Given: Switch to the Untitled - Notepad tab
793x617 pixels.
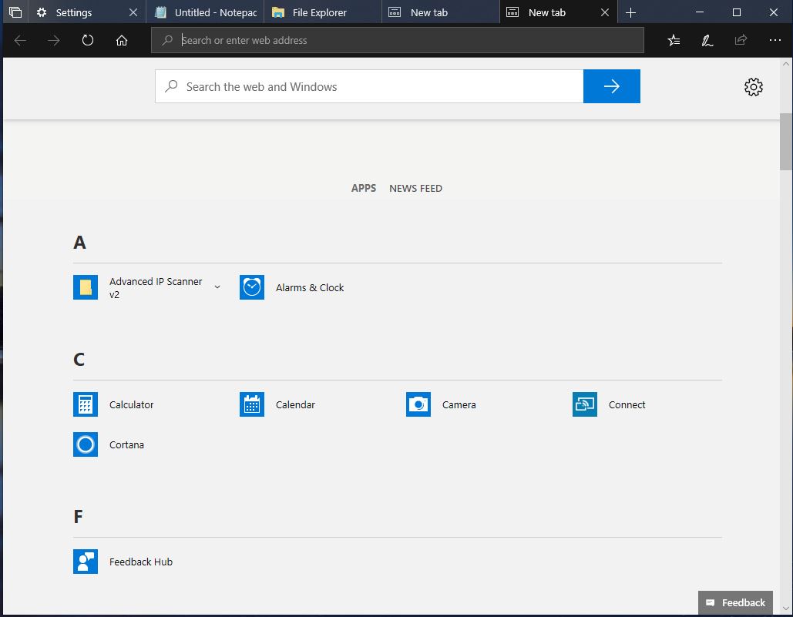Looking at the screenshot, I should click(x=205, y=12).
